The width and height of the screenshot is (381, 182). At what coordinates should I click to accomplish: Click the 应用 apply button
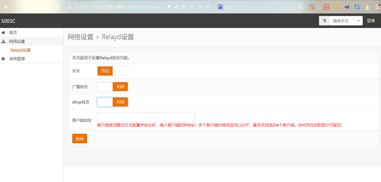pos(80,138)
